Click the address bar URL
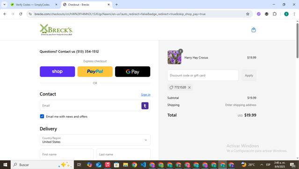 [x=120, y=14]
